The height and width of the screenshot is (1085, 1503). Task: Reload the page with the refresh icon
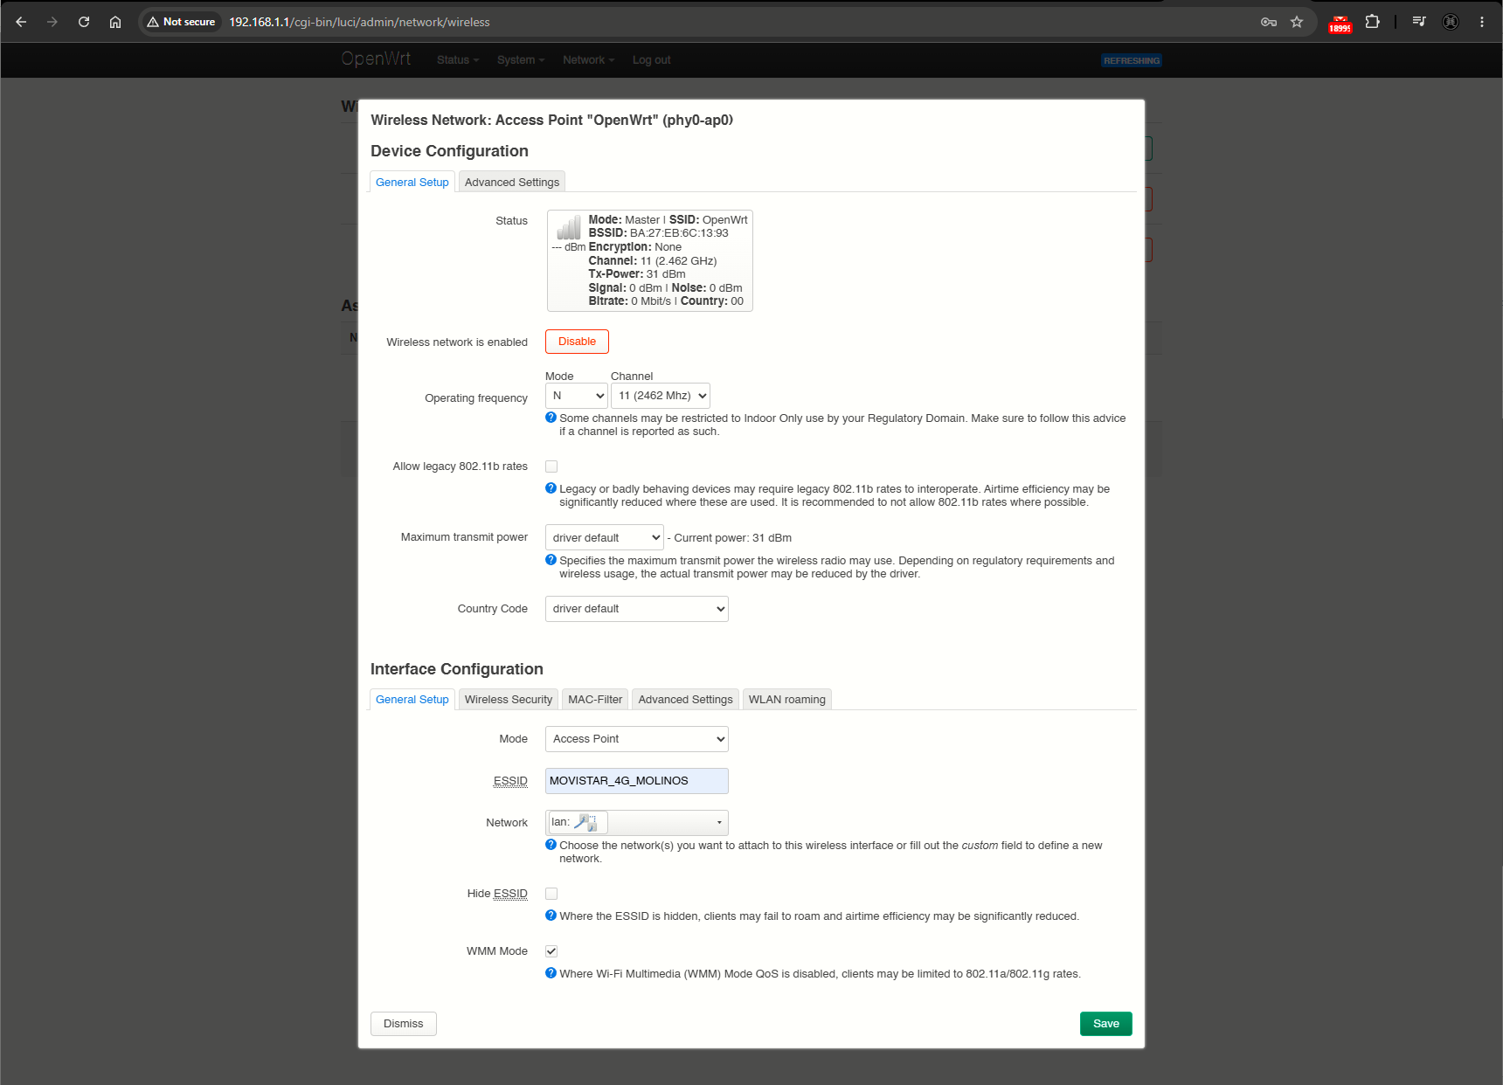tap(84, 22)
